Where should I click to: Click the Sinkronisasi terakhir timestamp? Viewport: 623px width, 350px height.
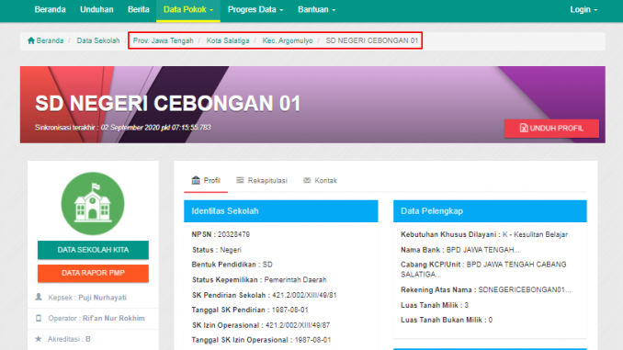pyautogui.click(x=123, y=128)
